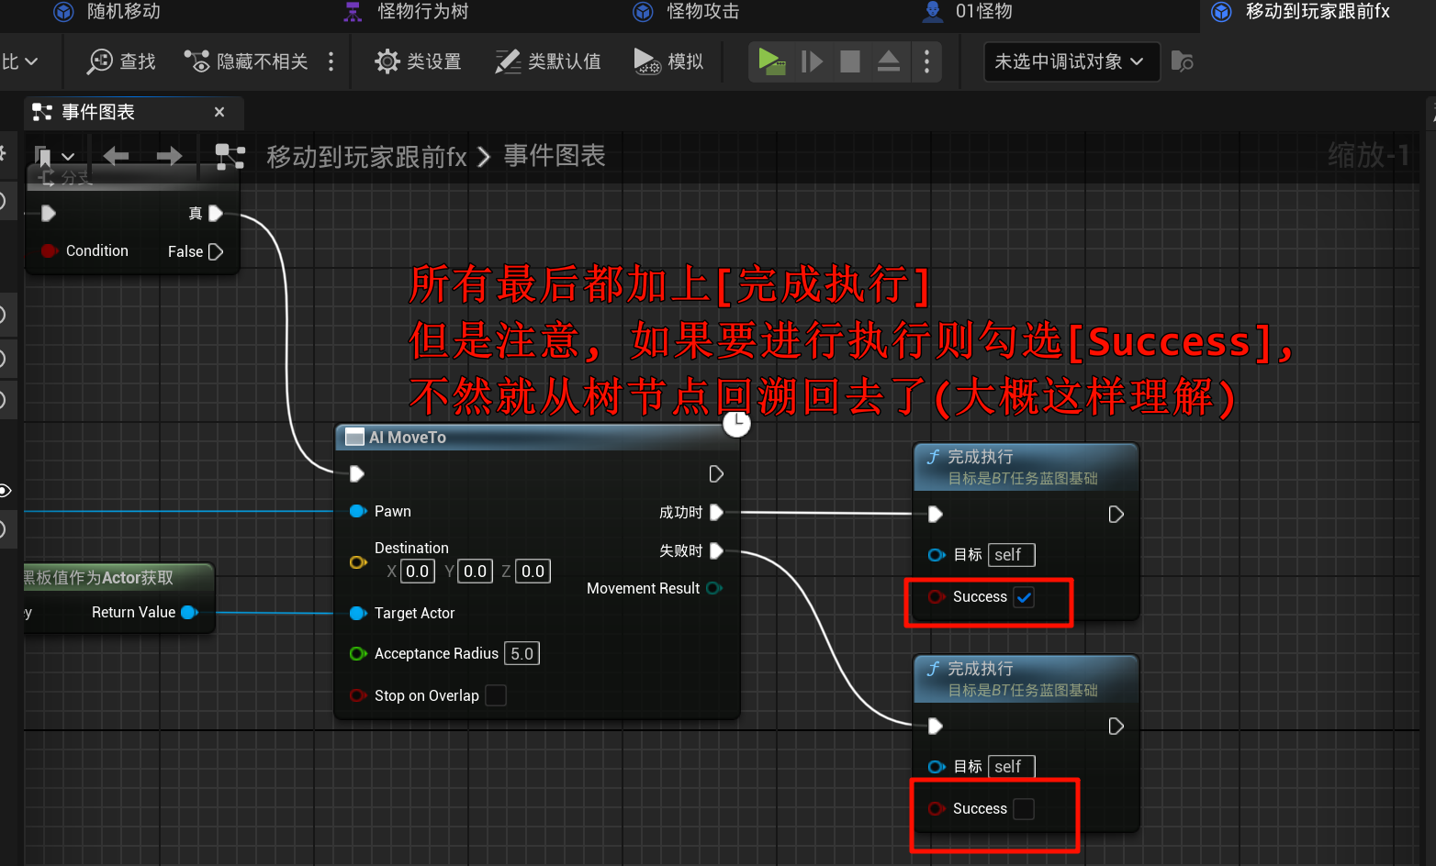Expand the bookmark dropdown in graph header

tap(68, 157)
